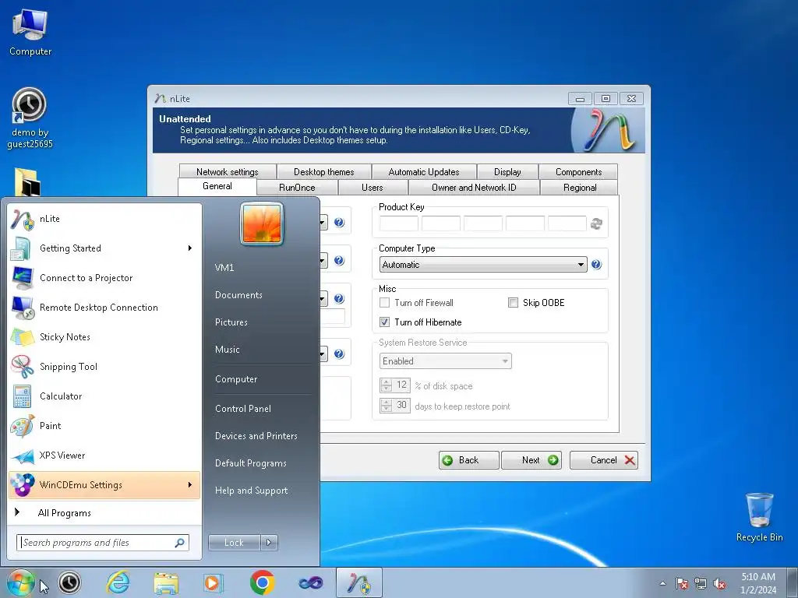Select nLite taskbar button

click(x=358, y=582)
